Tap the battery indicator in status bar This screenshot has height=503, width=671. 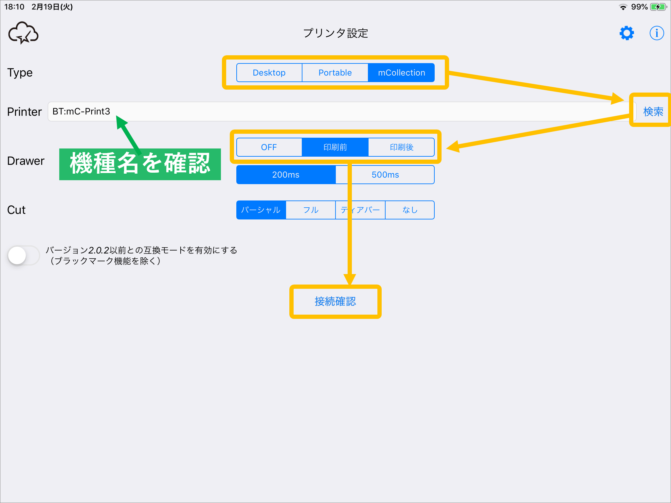pyautogui.click(x=658, y=7)
